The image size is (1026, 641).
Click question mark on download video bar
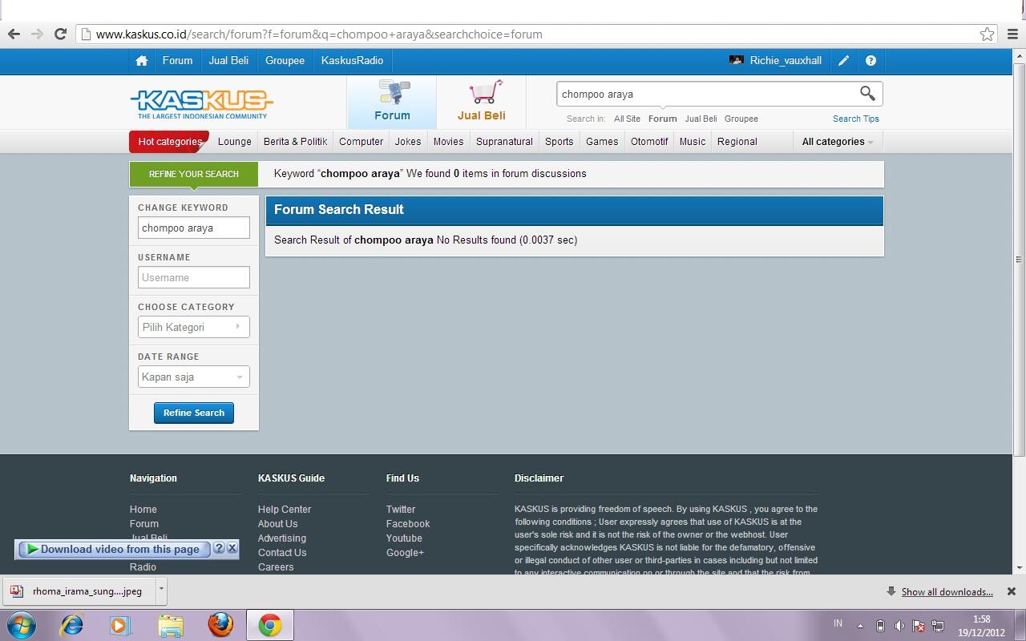(219, 549)
